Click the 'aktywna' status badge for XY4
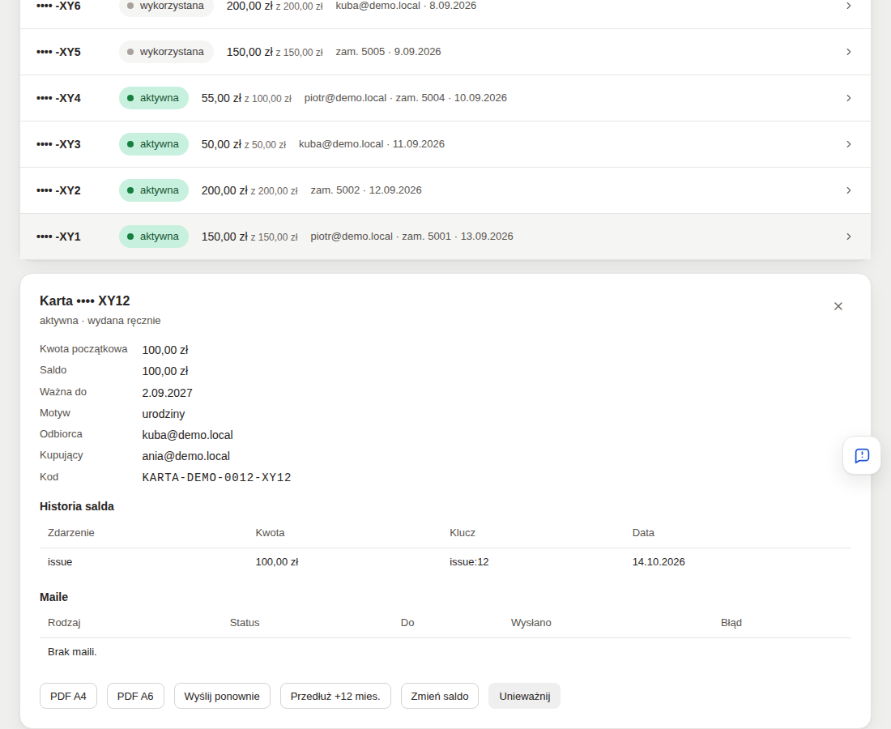Screen dimensions: 891x729 tap(153, 98)
